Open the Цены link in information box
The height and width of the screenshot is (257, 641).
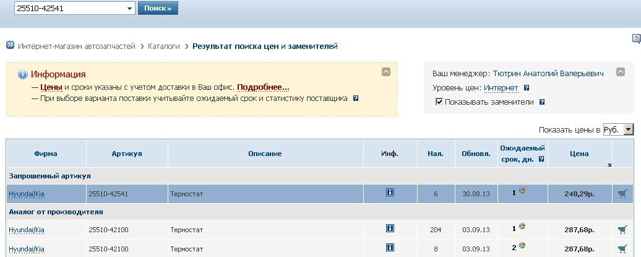(51, 87)
